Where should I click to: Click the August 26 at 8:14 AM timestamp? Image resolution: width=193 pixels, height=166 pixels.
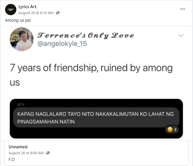36,13
